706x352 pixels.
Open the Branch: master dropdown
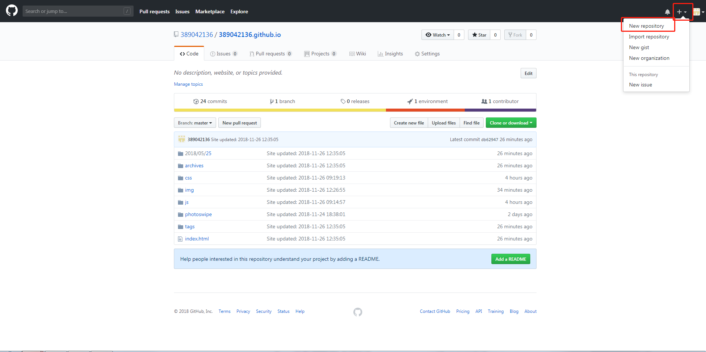click(195, 123)
